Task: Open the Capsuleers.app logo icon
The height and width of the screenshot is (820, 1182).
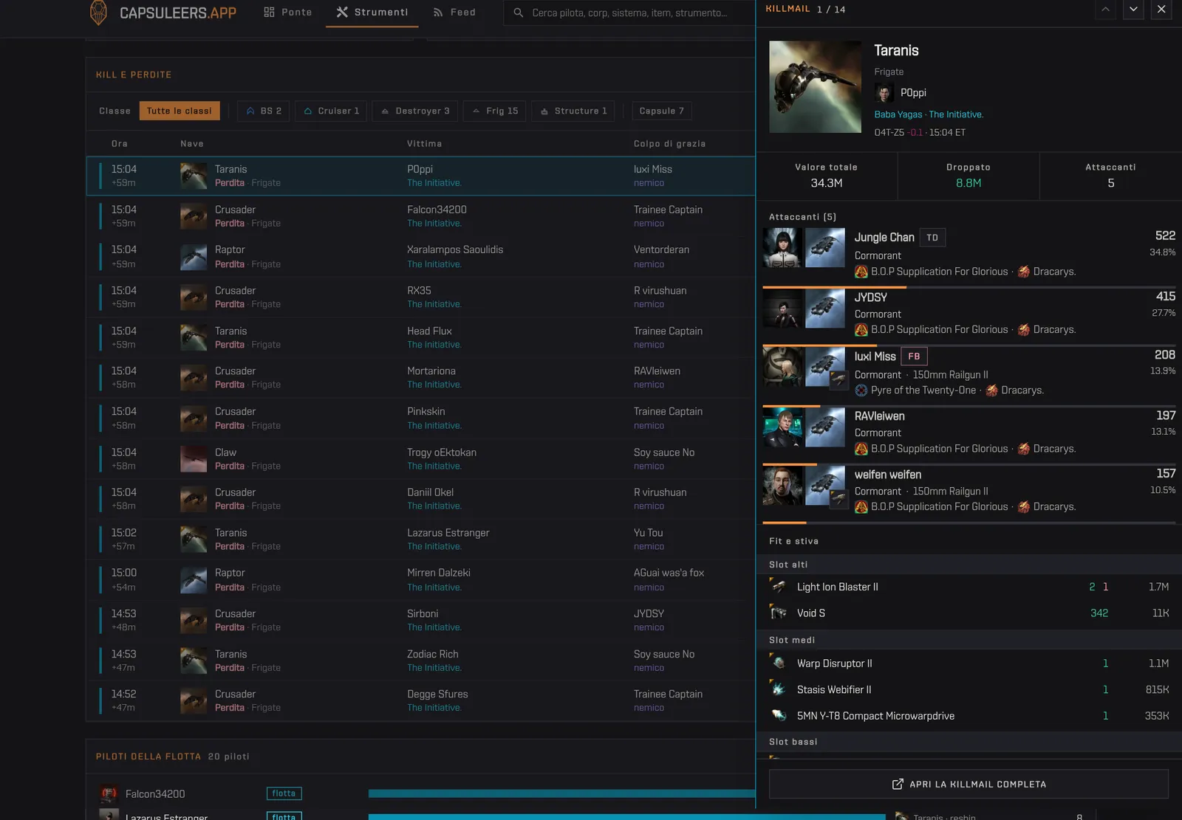Action: [x=98, y=13]
